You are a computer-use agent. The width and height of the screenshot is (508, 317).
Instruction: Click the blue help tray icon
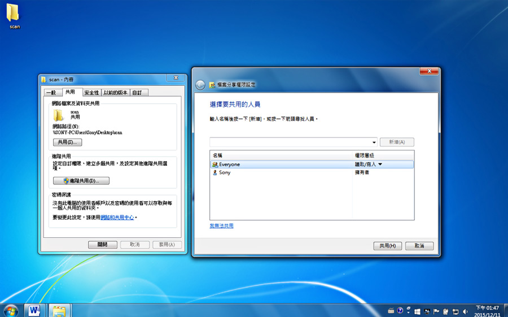pos(400,311)
